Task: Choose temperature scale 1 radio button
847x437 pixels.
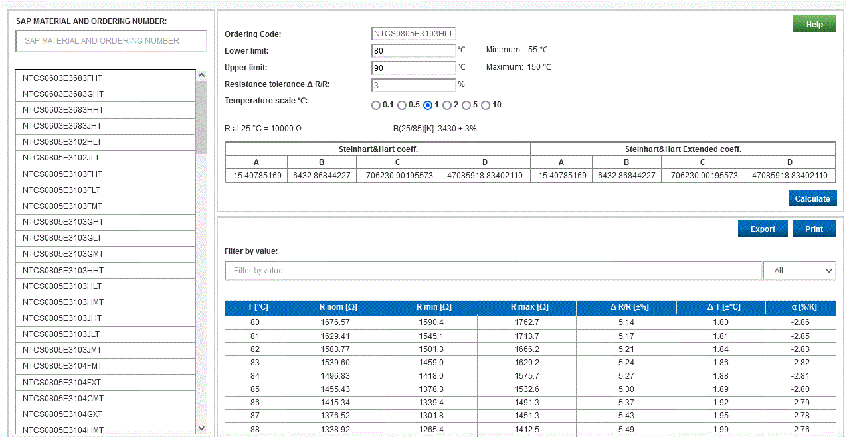Action: coord(428,105)
